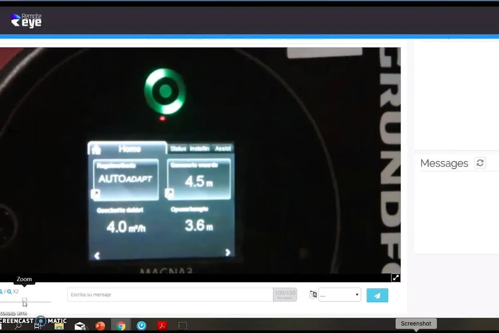Screen dimensions: 499x333
Task: Click the Remote Eye logo
Action: click(26, 20)
